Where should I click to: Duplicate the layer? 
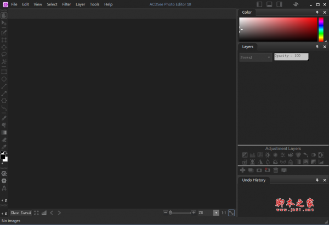point(251,170)
